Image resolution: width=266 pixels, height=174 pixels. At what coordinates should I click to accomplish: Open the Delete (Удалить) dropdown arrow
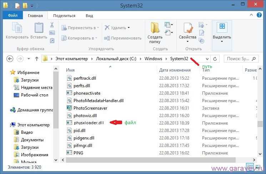[x=129, y=27]
